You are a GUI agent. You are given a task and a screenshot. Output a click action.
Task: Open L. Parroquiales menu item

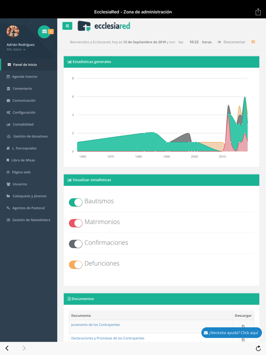point(29,148)
